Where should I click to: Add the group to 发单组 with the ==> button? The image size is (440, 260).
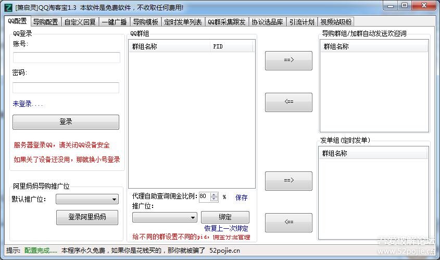pos(289,181)
